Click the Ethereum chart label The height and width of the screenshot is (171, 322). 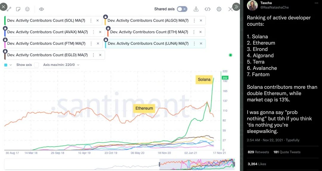coord(144,108)
